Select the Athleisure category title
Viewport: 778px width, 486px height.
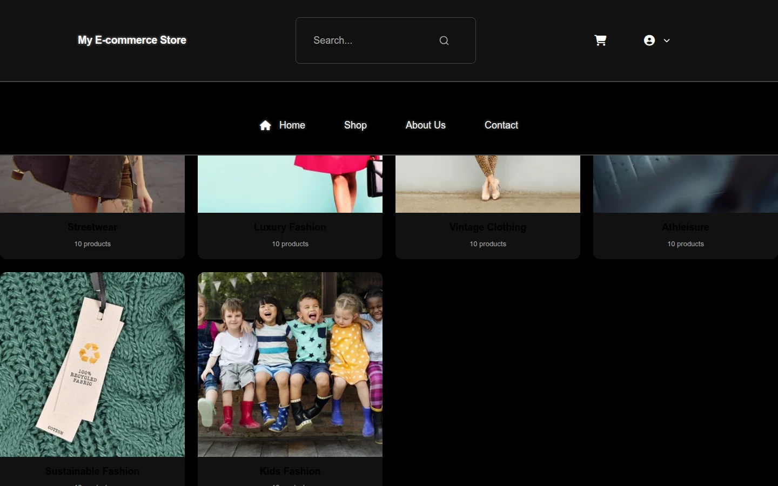686,227
